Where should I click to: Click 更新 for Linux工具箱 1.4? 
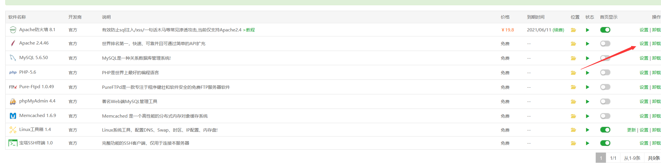[x=631, y=130]
